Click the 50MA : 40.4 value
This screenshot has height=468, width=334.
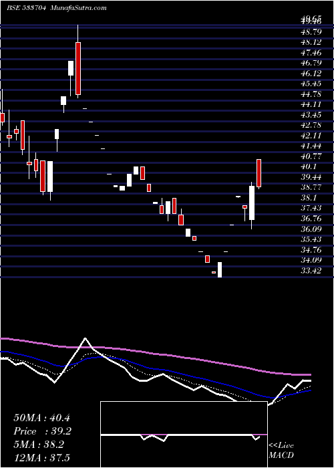(x=42, y=418)
